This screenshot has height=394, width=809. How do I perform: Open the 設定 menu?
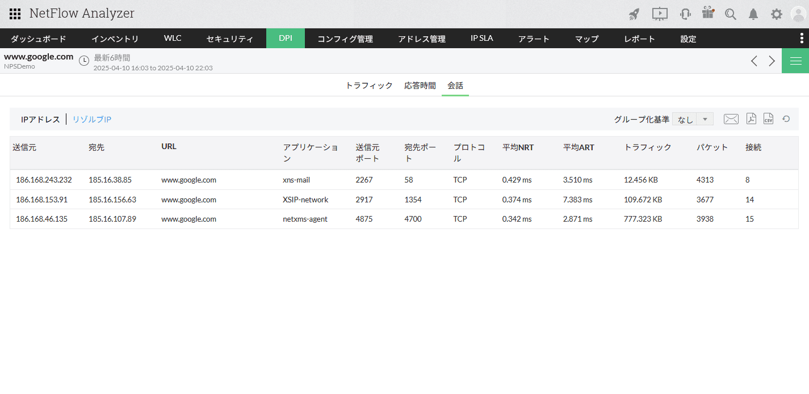pyautogui.click(x=689, y=39)
